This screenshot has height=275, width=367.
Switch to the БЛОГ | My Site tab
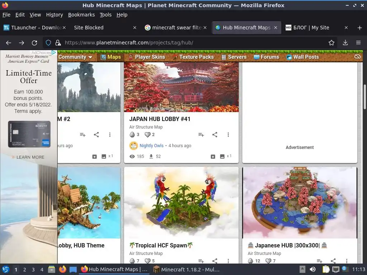(x=317, y=28)
